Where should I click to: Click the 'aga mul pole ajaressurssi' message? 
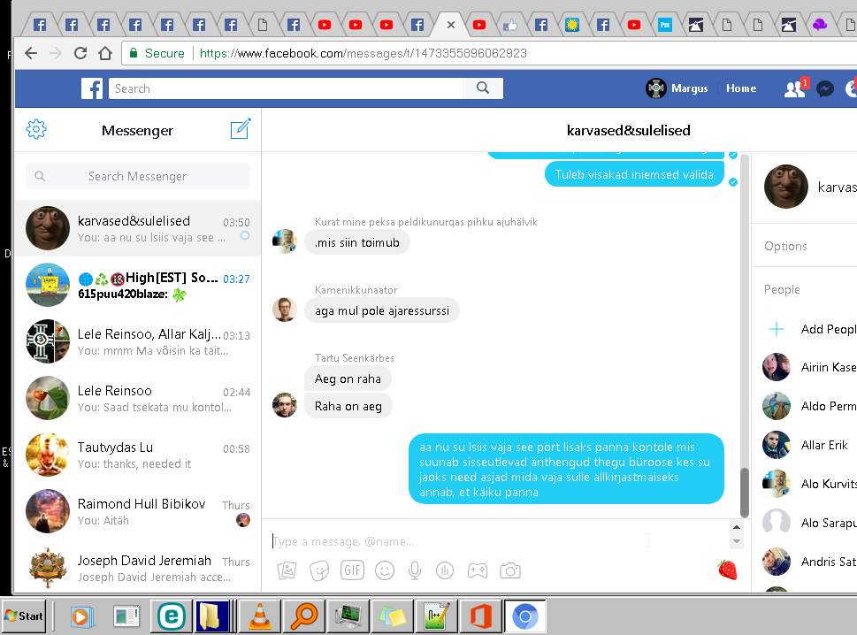click(382, 310)
